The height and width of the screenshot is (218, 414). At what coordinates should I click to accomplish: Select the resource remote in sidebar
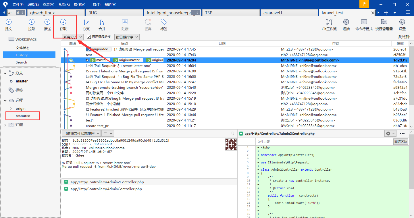tap(23, 116)
